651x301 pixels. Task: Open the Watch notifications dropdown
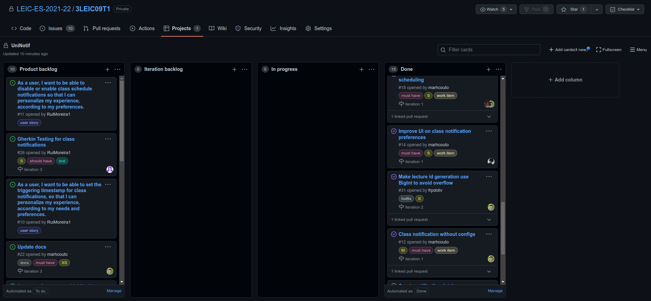point(496,9)
